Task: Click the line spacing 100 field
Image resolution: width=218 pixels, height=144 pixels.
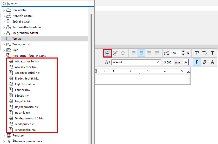Action: coord(176,53)
